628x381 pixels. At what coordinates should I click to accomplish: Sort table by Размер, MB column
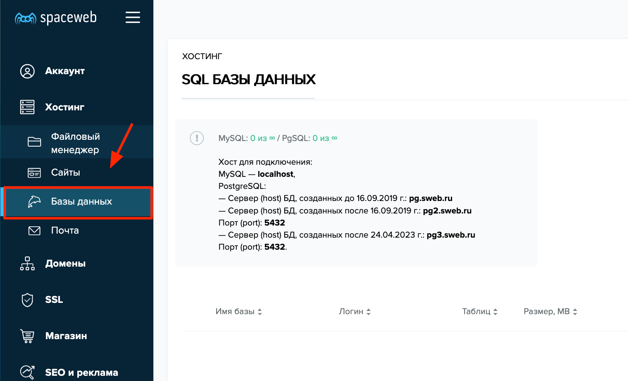[x=550, y=312]
